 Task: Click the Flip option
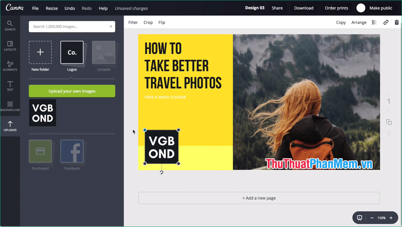[x=162, y=22]
